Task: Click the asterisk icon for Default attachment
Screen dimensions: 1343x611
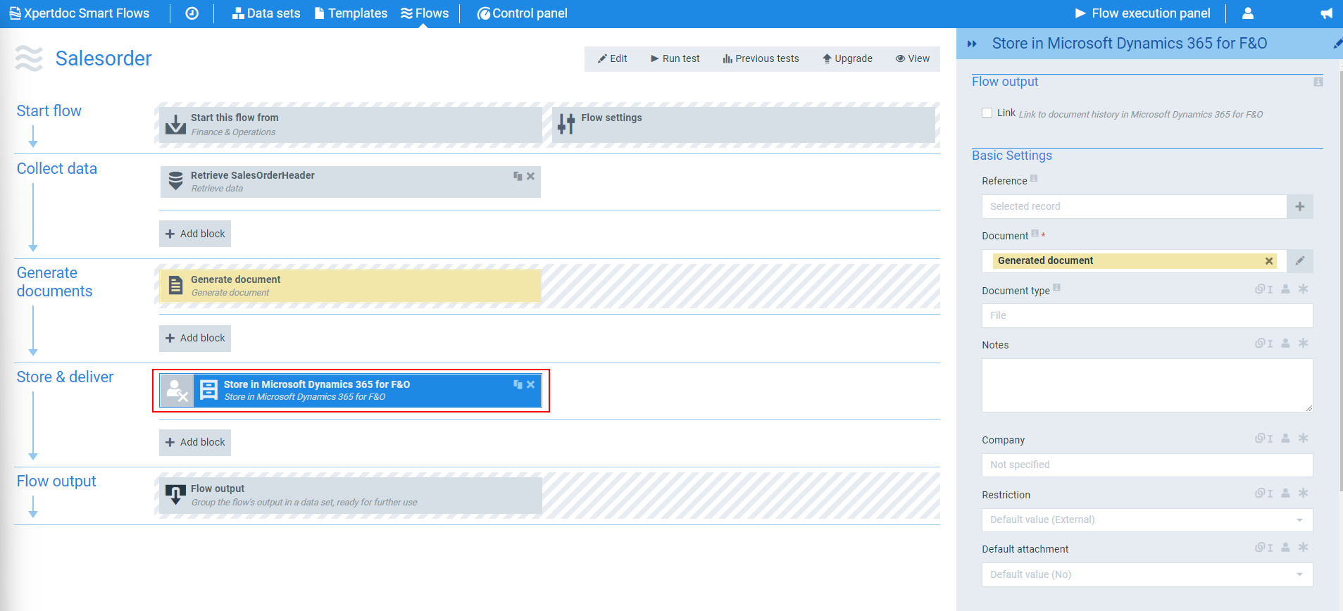Action: tap(1304, 548)
